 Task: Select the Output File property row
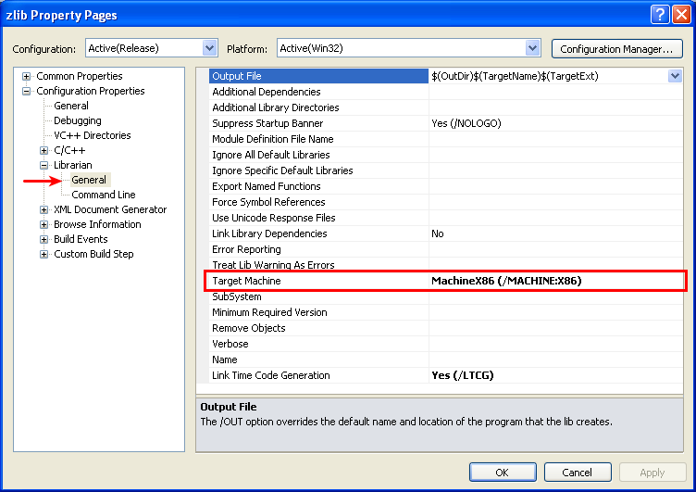446,76
